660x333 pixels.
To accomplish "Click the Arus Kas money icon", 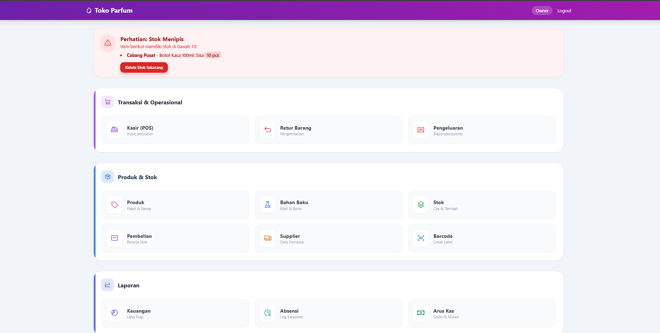I will pyautogui.click(x=421, y=313).
